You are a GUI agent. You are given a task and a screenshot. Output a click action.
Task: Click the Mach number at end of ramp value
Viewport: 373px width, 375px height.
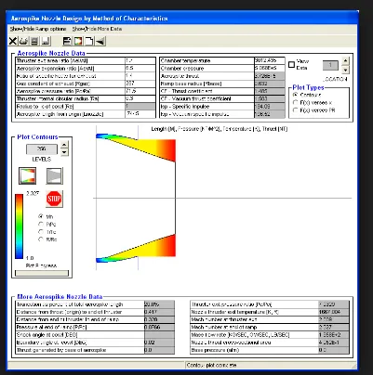334,327
